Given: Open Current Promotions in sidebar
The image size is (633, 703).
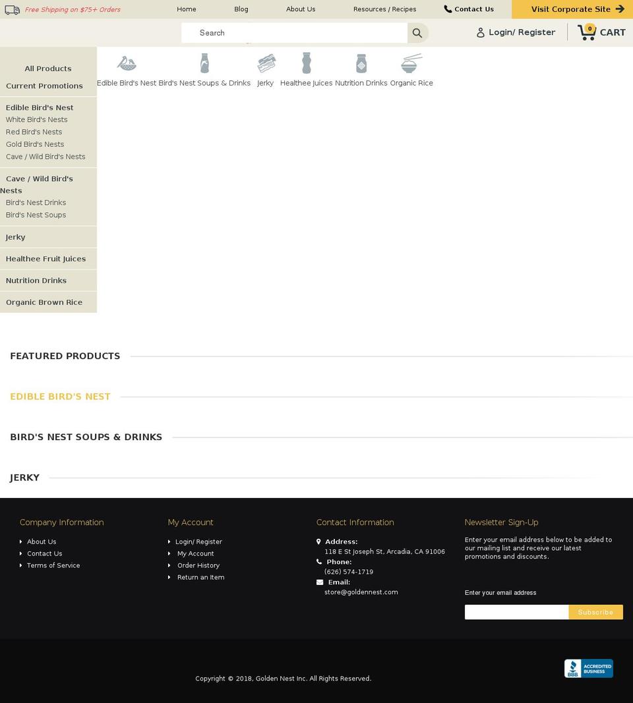Looking at the screenshot, I should click(x=44, y=86).
